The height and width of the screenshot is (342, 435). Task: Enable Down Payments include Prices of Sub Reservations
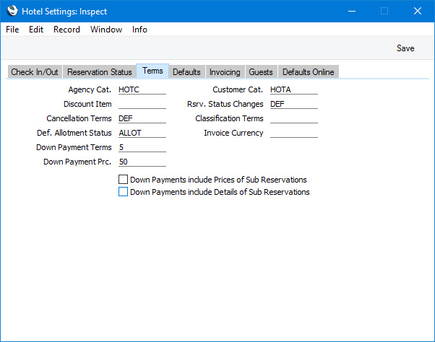(x=124, y=180)
